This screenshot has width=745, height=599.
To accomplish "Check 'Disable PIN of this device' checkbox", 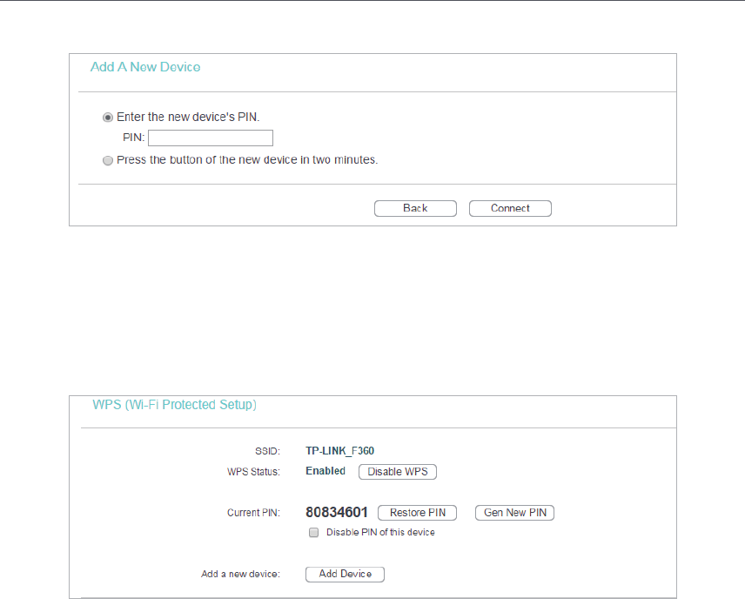I will point(313,533).
